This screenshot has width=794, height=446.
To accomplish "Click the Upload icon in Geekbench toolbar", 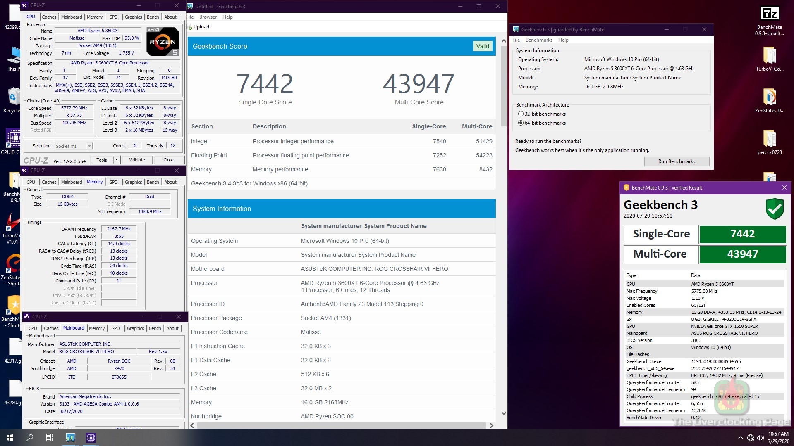I will 190,27.
